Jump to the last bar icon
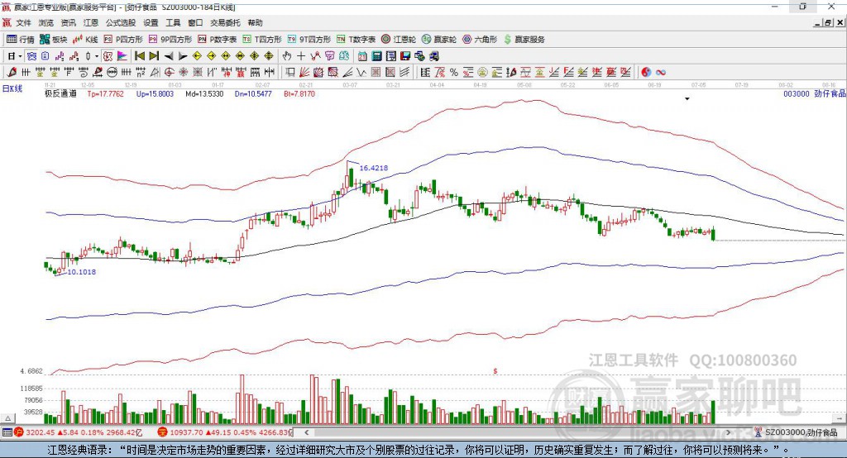847x458 pixels. 154,56
